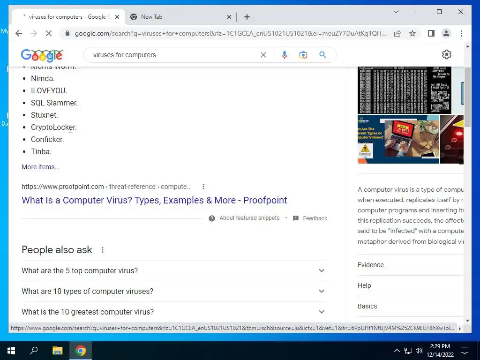The image size is (480, 360).
Task: Click the Tinba. list item
Action: [41, 151]
